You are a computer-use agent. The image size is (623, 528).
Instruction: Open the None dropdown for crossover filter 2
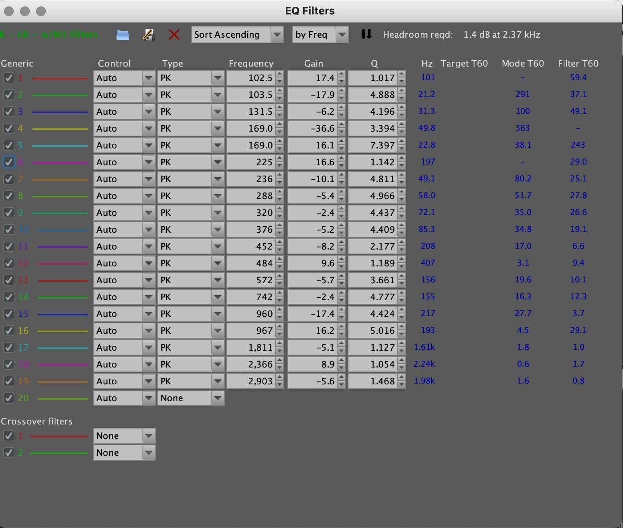coord(148,453)
